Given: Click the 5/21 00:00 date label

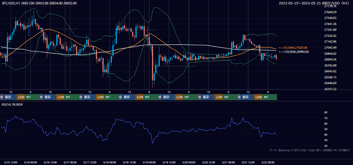Looking at the screenshot, I should click(x=228, y=163).
